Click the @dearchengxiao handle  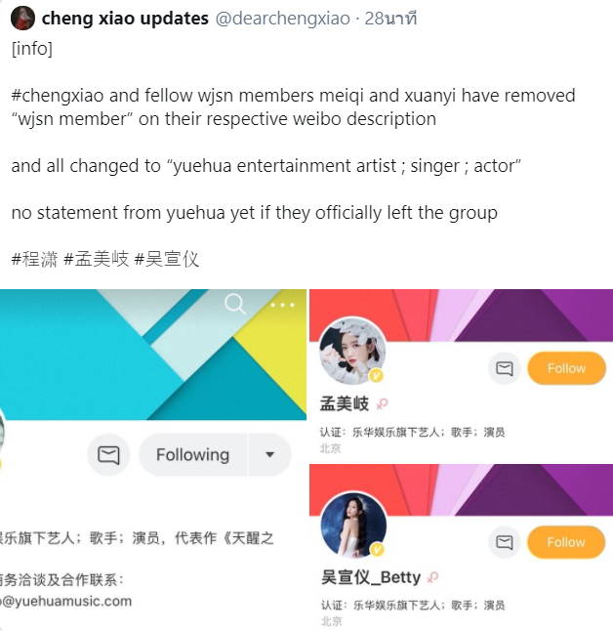pos(283,19)
